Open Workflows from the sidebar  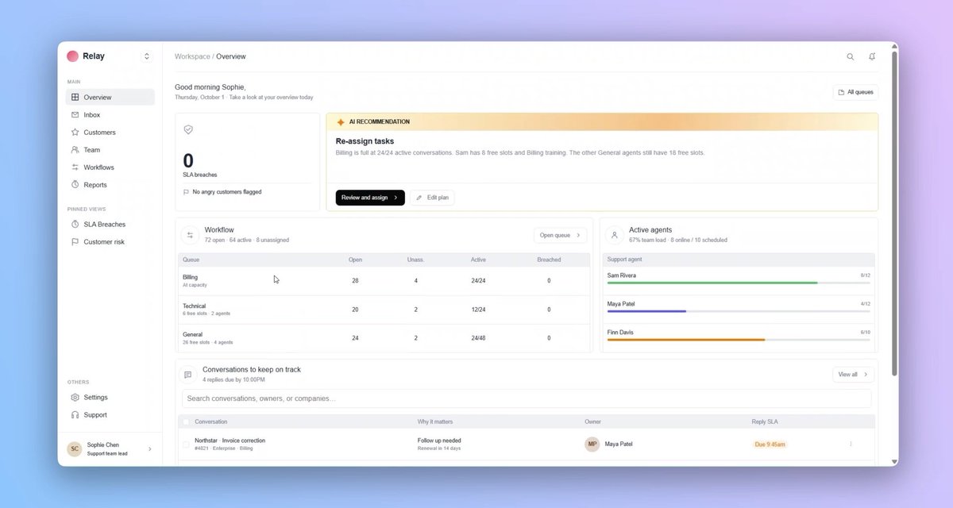[x=110, y=167]
